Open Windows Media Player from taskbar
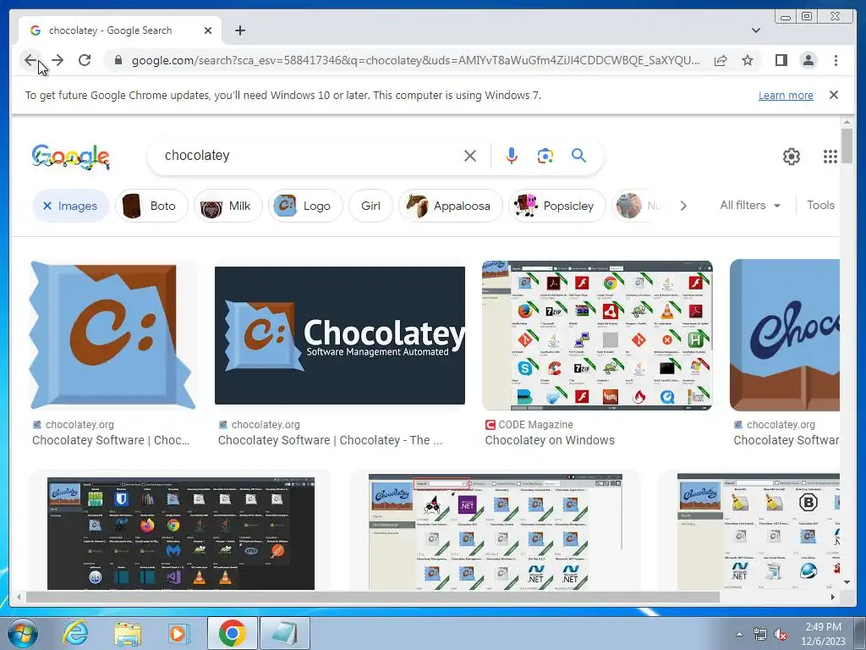Screen dimensions: 866x650 point(178,633)
